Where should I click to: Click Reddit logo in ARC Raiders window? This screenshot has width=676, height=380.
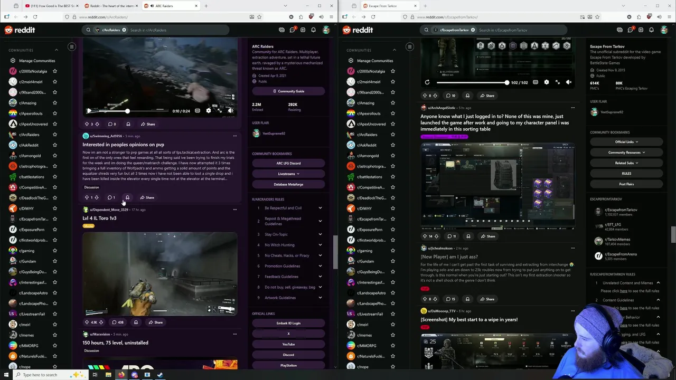pos(20,30)
